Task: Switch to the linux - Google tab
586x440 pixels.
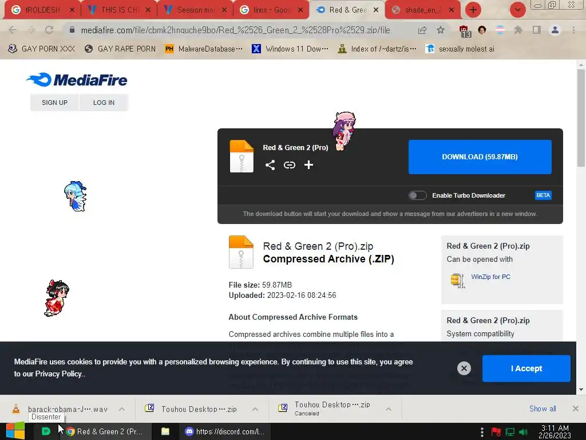Action: 271,10
